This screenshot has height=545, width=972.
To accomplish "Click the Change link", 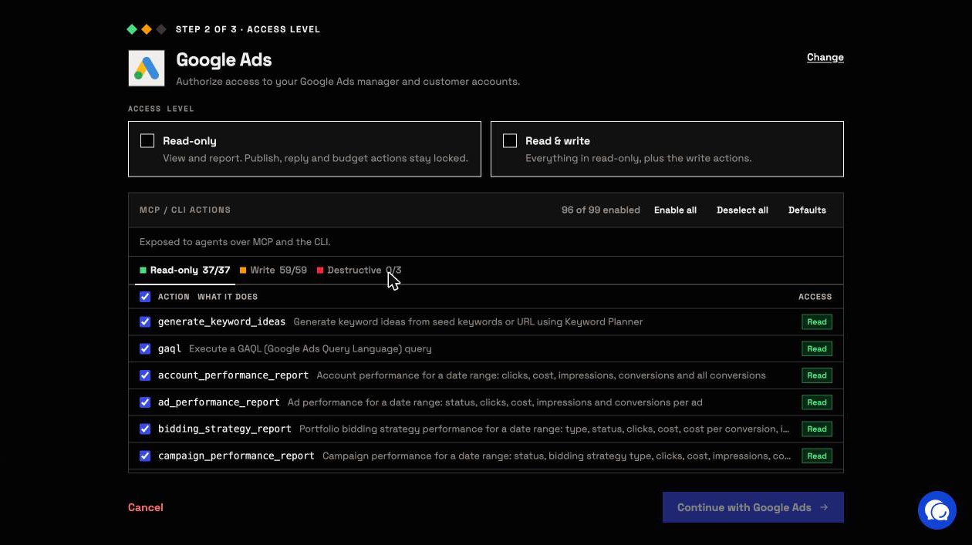I will (825, 57).
